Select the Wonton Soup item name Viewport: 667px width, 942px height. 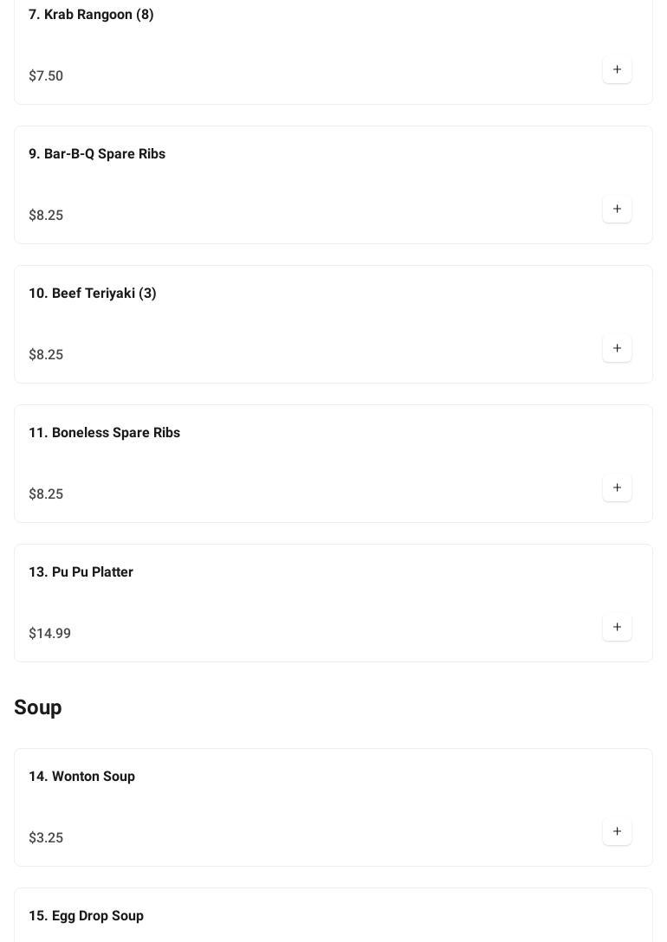click(81, 777)
